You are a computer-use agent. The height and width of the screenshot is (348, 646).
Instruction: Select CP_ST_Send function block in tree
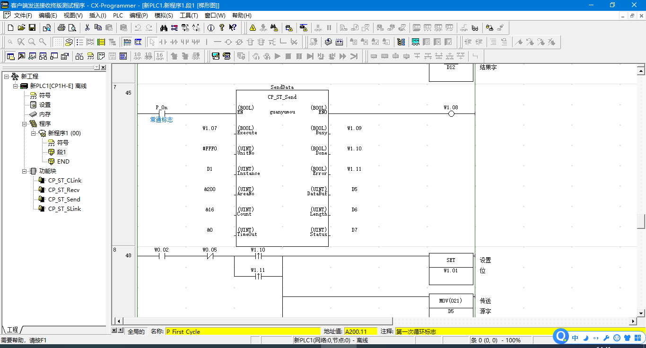64,200
